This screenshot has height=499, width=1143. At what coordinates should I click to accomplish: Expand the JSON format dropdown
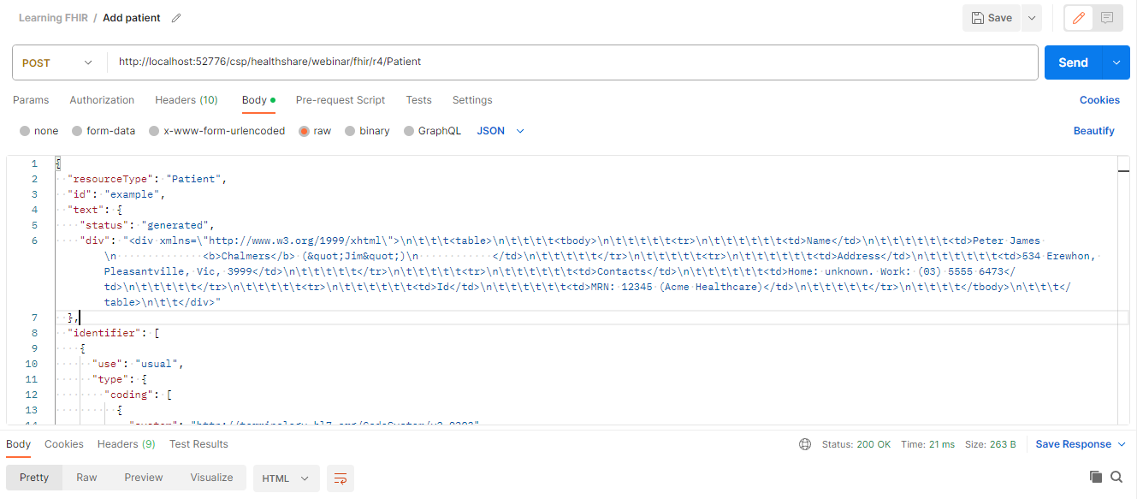(500, 131)
